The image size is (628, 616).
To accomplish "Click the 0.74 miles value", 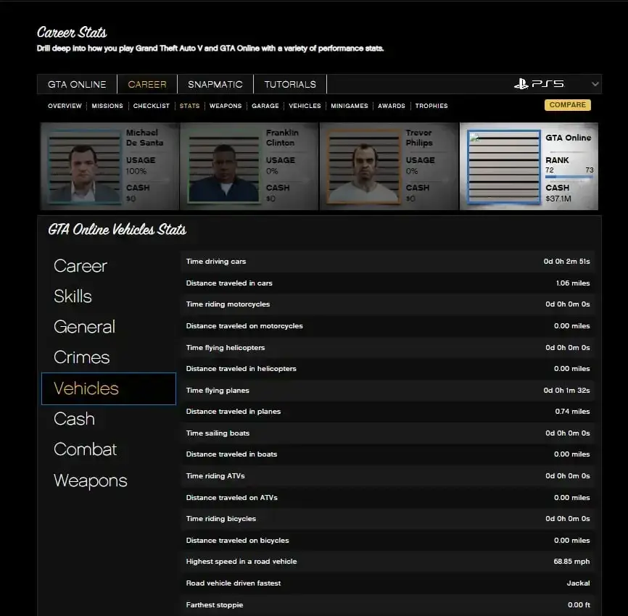I will coord(572,412).
